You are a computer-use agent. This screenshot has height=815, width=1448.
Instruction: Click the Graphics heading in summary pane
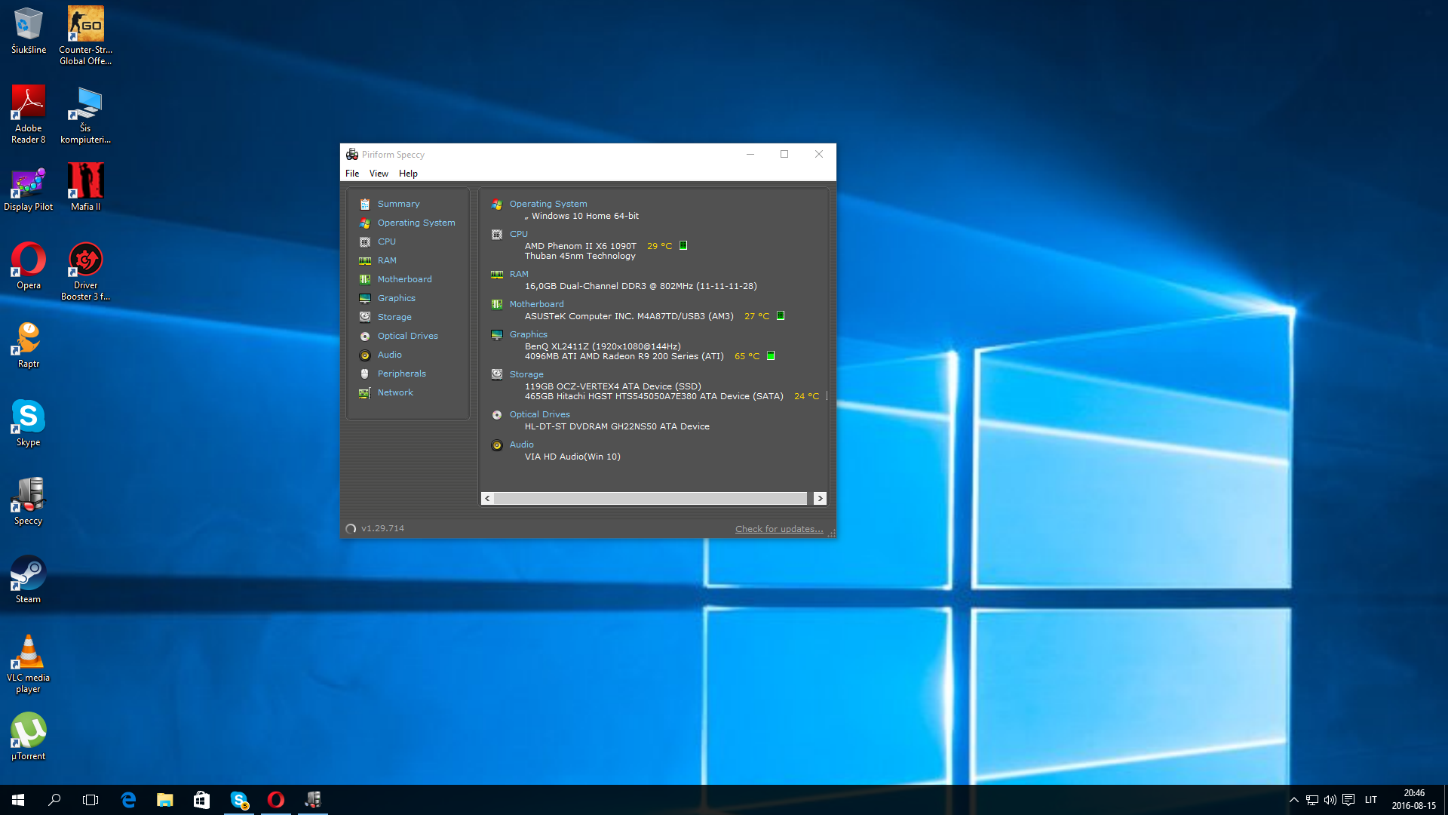coord(529,334)
